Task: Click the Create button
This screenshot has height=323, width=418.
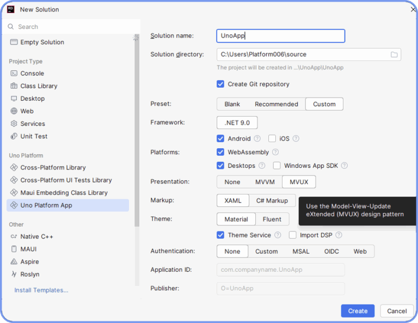Action: point(358,311)
